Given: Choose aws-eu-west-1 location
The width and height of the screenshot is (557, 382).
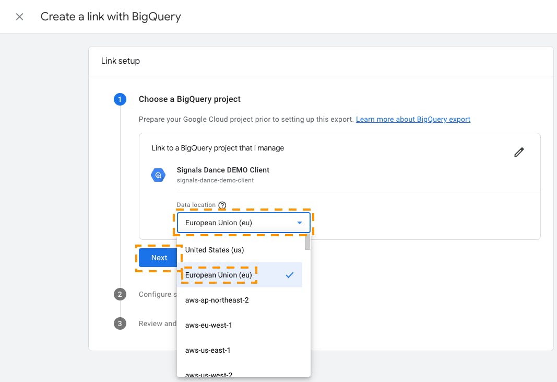Looking at the screenshot, I should pos(240,325).
